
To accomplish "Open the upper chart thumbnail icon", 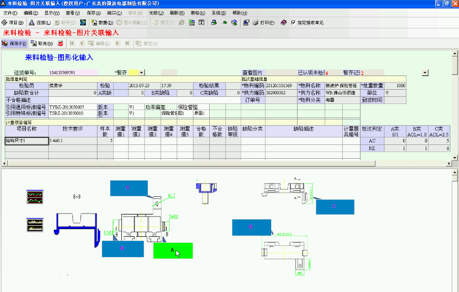I will click(x=35, y=197).
